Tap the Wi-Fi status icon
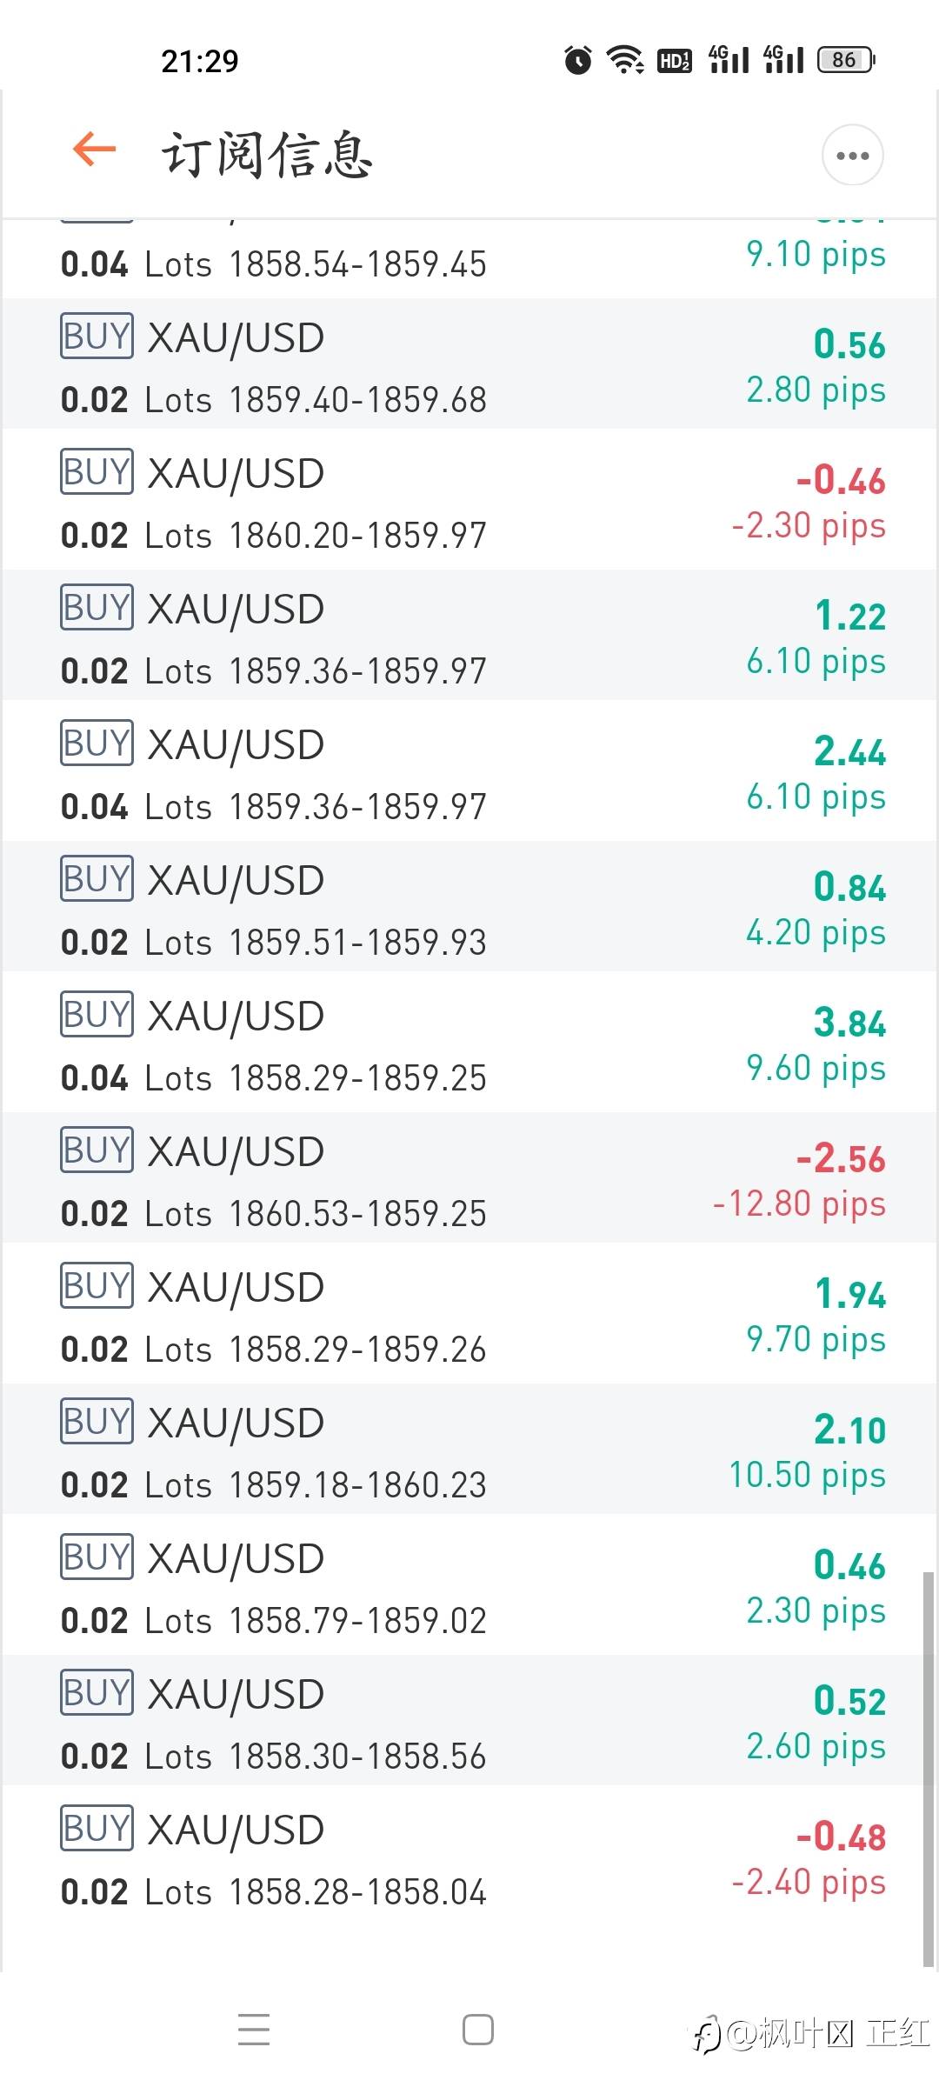Image resolution: width=939 pixels, height=2087 pixels. (625, 60)
